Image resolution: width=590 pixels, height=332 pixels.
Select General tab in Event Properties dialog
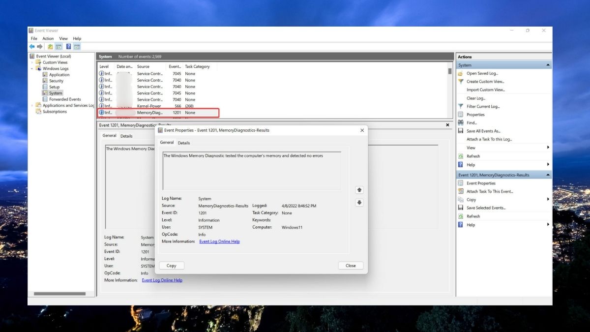click(x=167, y=142)
